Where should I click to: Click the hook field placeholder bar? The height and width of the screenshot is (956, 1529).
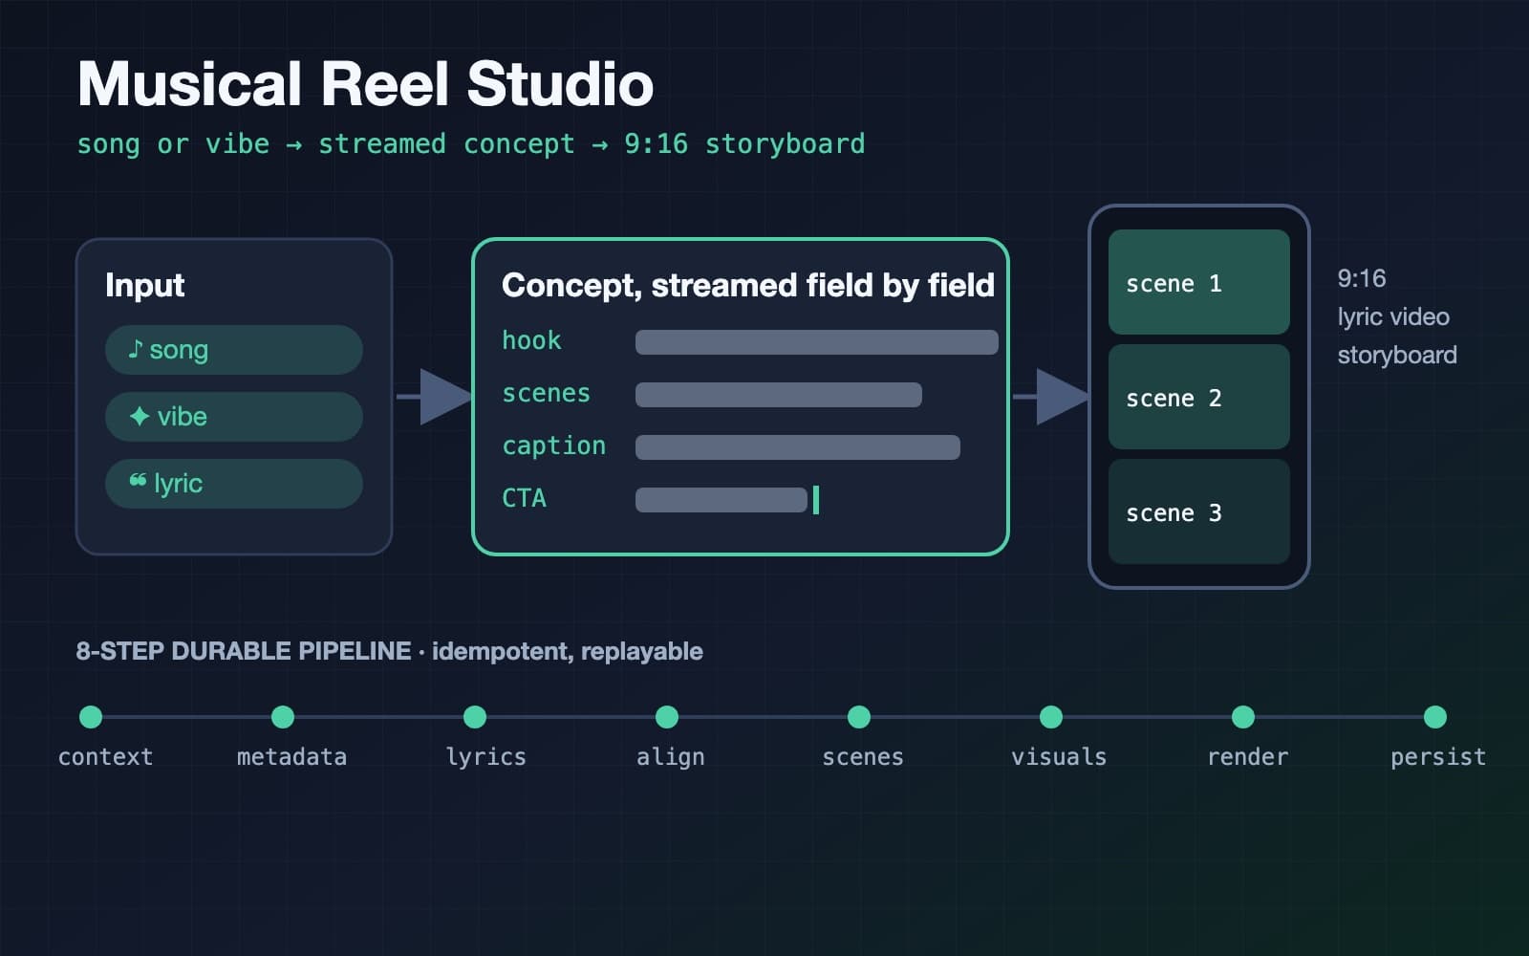click(817, 342)
